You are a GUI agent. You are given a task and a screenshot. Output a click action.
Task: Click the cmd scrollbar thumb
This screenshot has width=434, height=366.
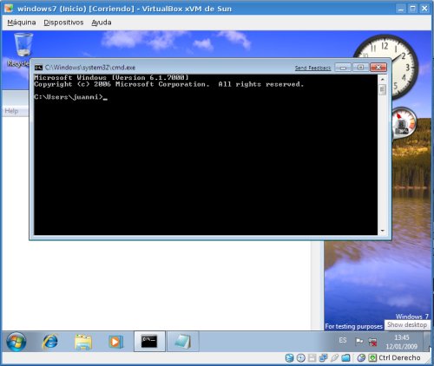(x=383, y=89)
